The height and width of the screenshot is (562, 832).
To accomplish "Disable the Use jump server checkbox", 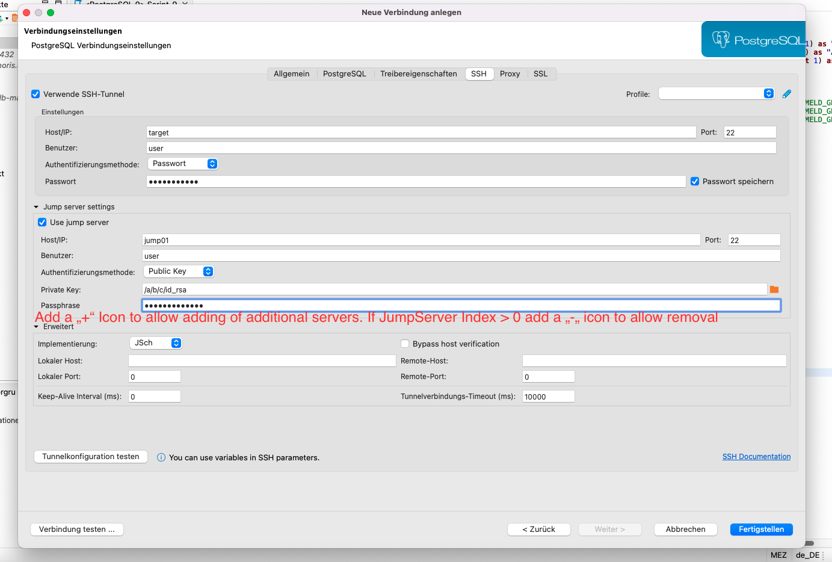I will 42,222.
